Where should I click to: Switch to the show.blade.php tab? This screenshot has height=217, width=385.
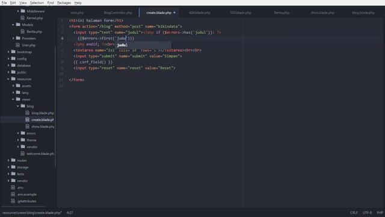coord(322,13)
